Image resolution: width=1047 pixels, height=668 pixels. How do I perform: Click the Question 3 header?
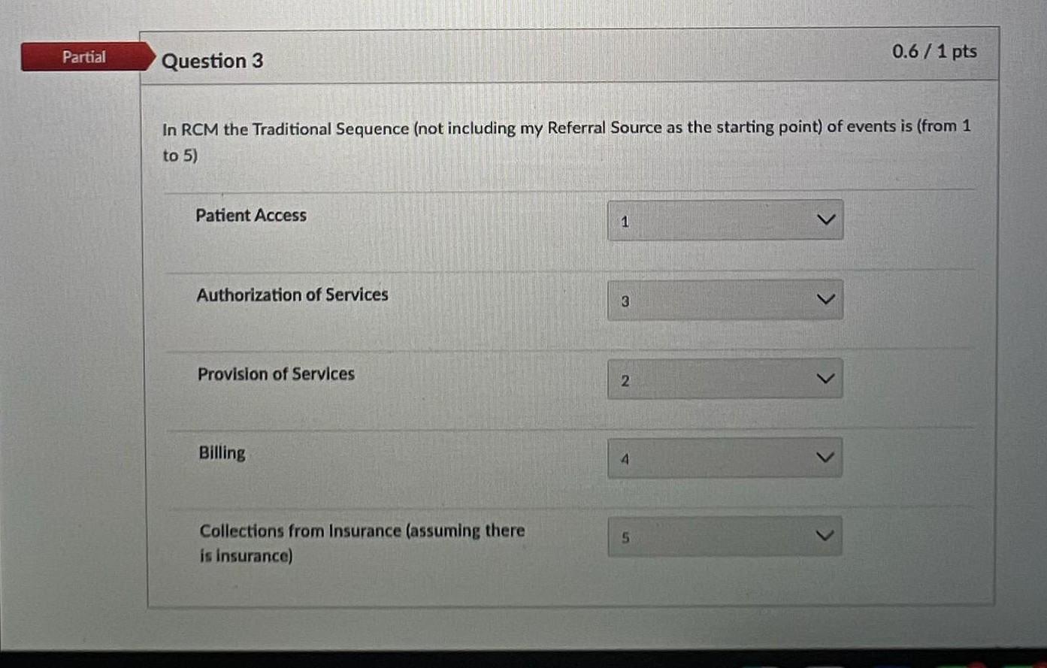[x=213, y=61]
